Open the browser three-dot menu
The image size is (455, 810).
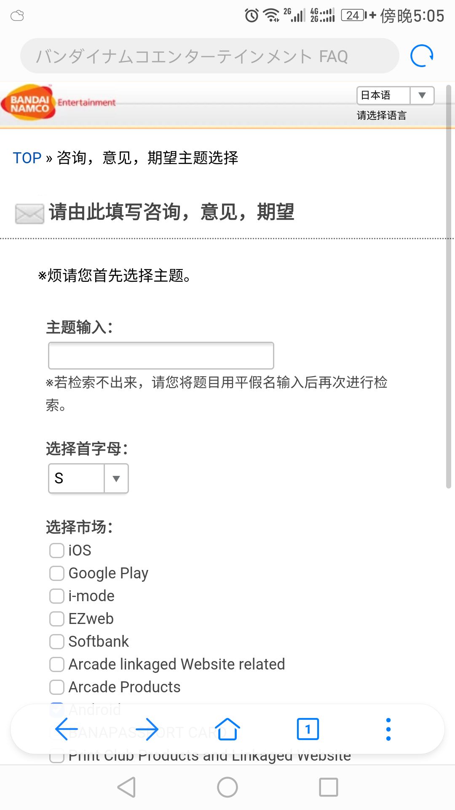[x=388, y=729]
